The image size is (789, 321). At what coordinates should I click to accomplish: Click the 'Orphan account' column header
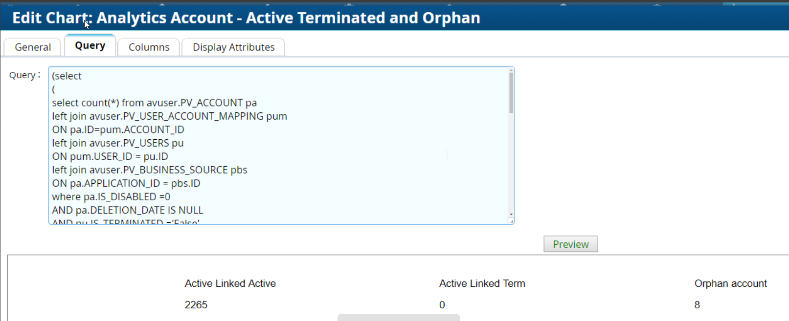point(730,284)
